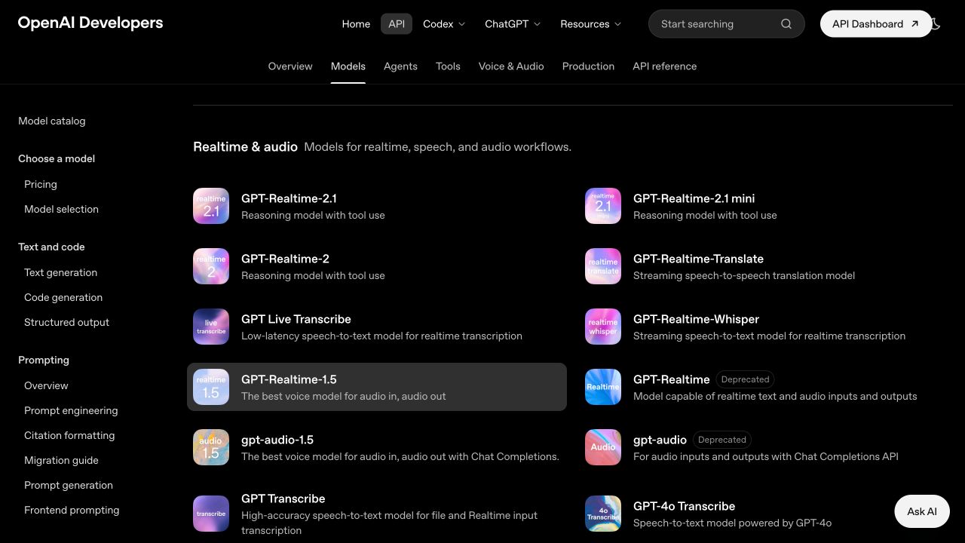Click the GPT-Realtime-1.5 model icon
965x543 pixels.
tap(211, 387)
